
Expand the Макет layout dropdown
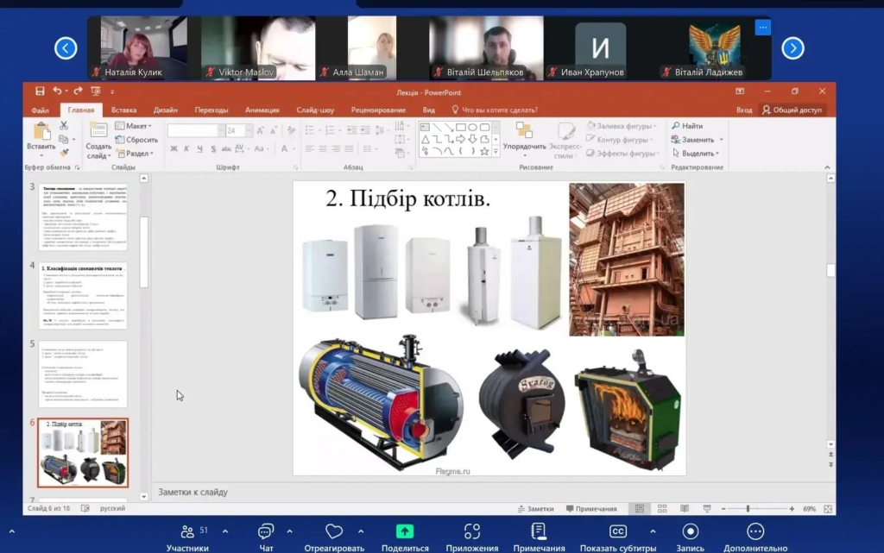tap(136, 126)
